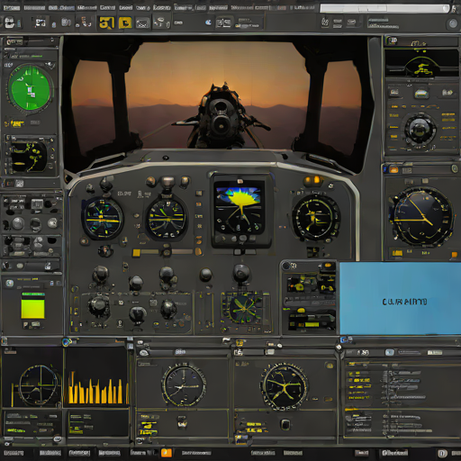Open the large clock-style gauge on right
This screenshot has width=461, height=461.
tap(420, 217)
